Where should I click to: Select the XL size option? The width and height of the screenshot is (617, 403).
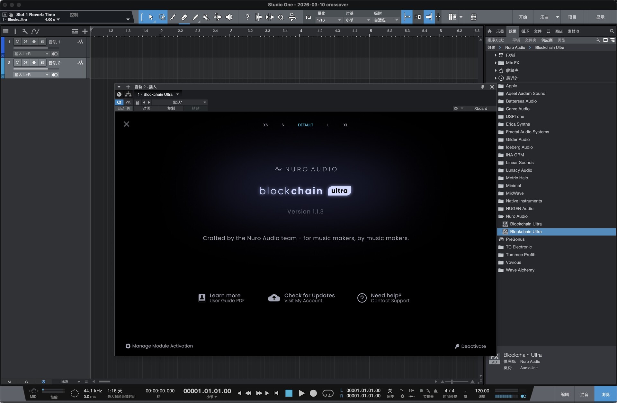click(x=345, y=125)
